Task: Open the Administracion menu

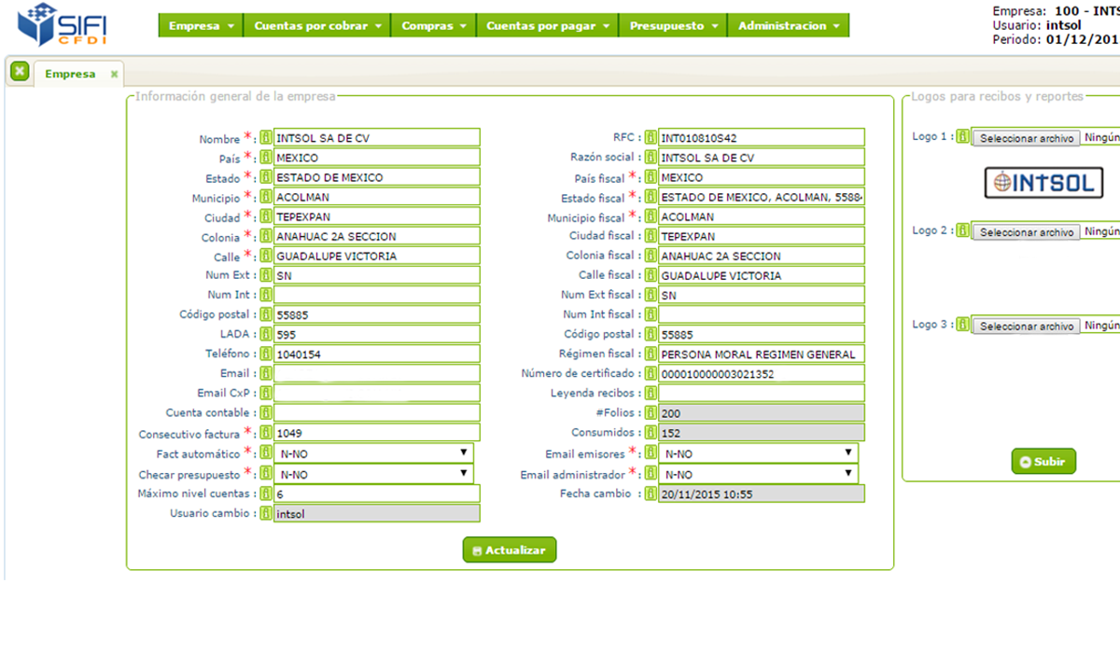Action: point(789,26)
